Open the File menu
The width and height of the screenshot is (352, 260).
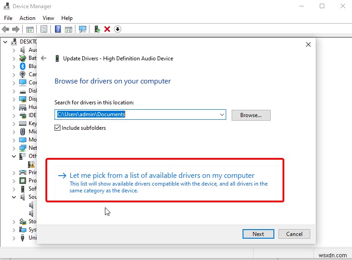[x=8, y=18]
